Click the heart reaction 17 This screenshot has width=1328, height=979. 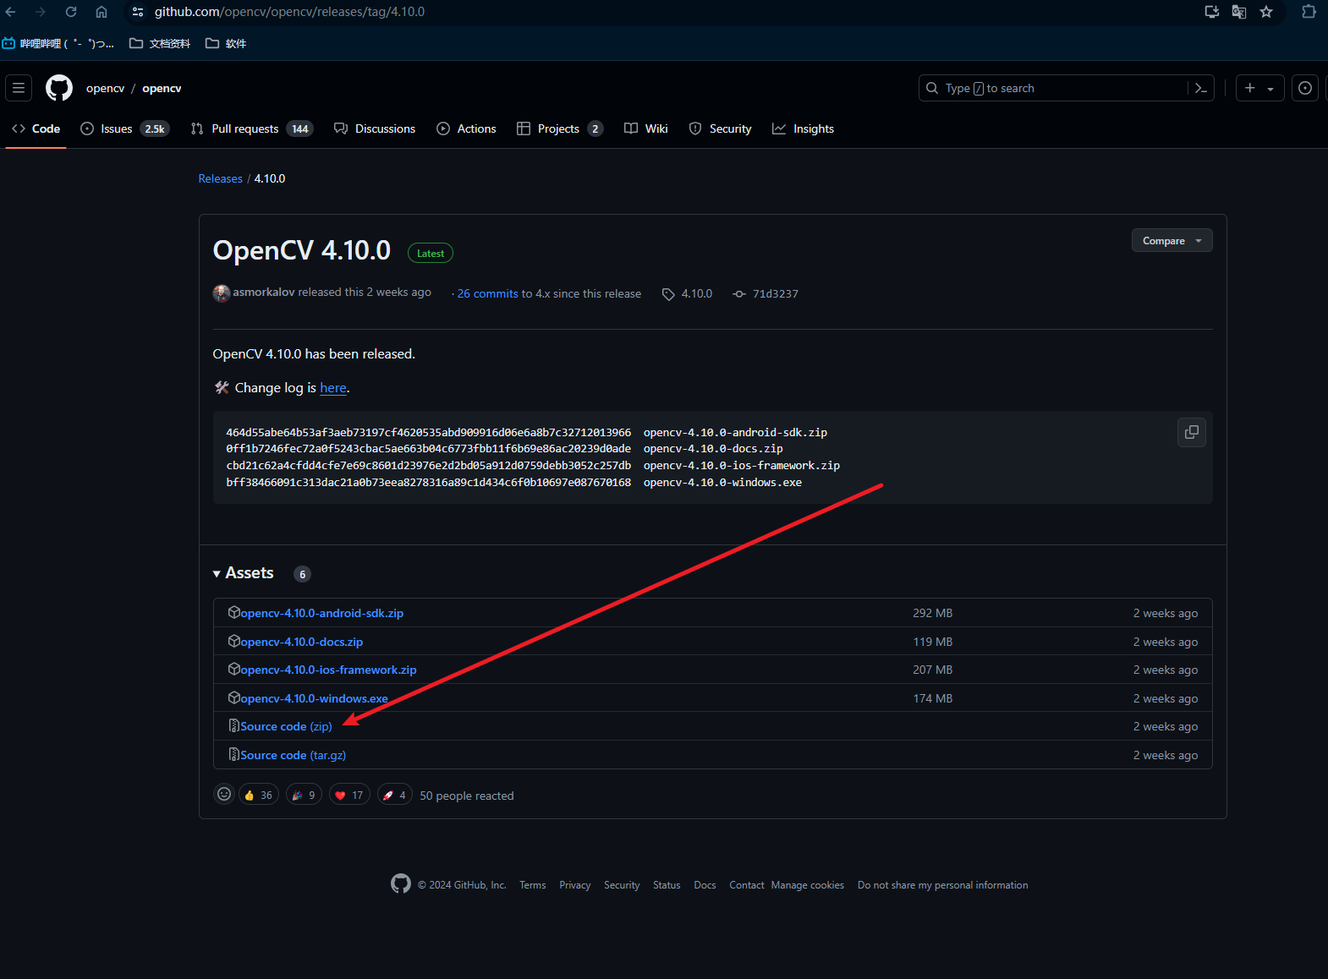[349, 795]
